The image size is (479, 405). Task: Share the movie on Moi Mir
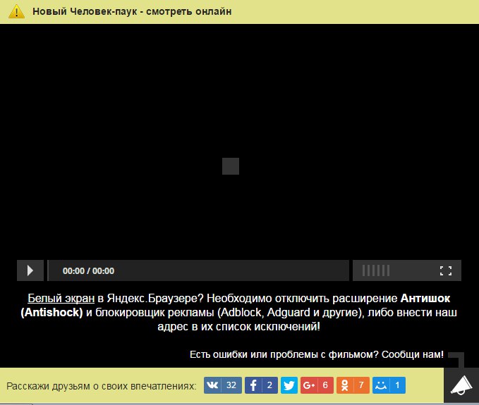(382, 385)
